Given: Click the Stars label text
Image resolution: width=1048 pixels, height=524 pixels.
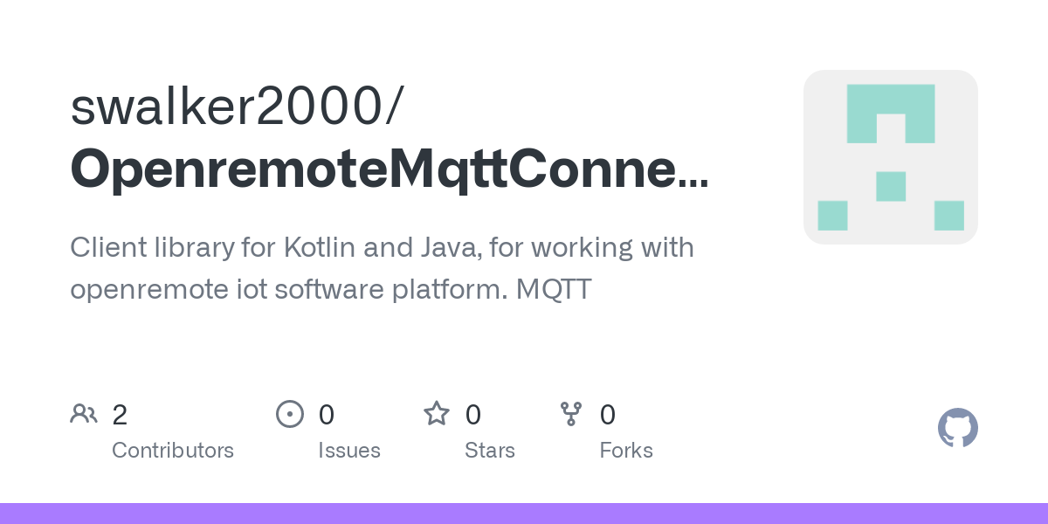Looking at the screenshot, I should (x=490, y=451).
